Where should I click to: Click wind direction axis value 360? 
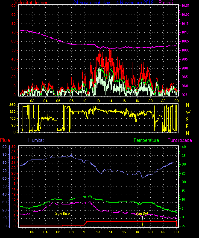12,105
